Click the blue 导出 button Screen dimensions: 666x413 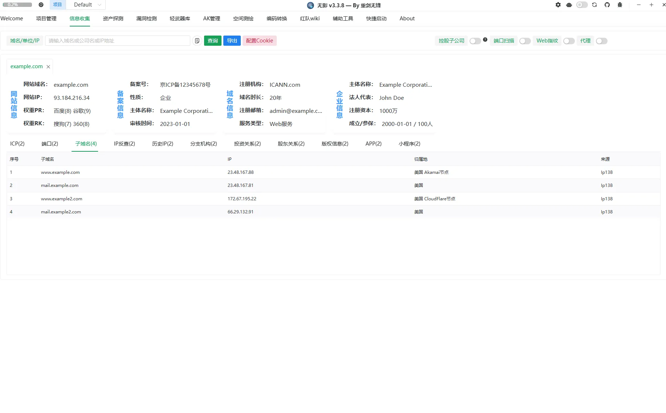click(232, 41)
